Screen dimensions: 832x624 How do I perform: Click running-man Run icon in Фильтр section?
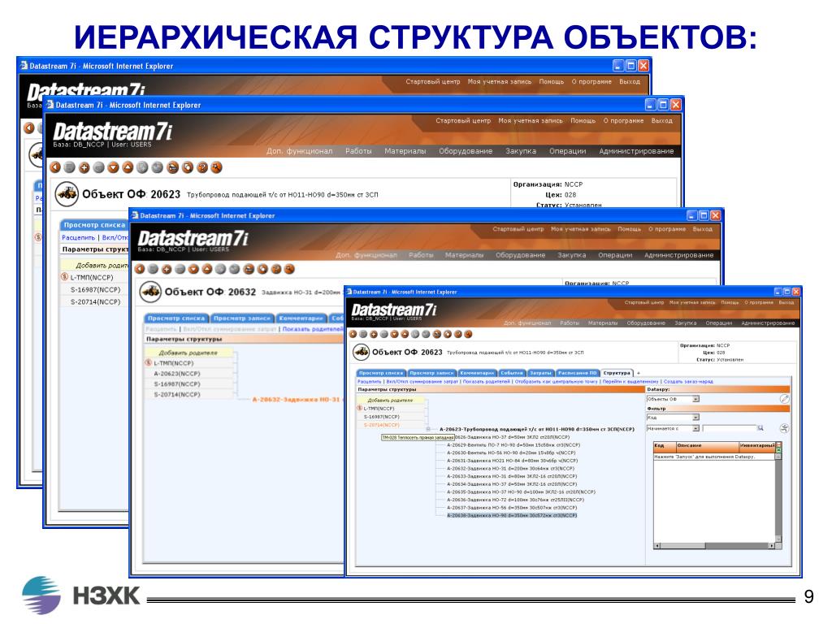pos(784,428)
